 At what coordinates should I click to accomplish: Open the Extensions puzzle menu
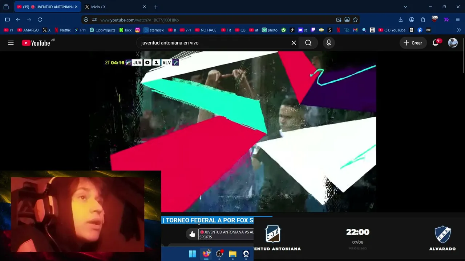[422, 20]
